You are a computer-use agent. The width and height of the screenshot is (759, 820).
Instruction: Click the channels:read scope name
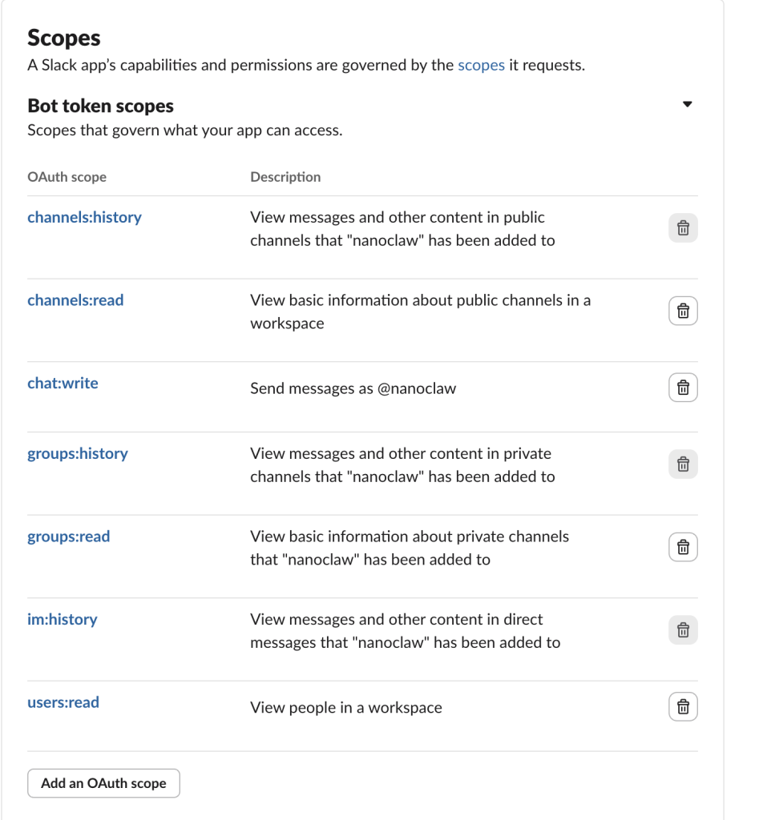tap(75, 300)
